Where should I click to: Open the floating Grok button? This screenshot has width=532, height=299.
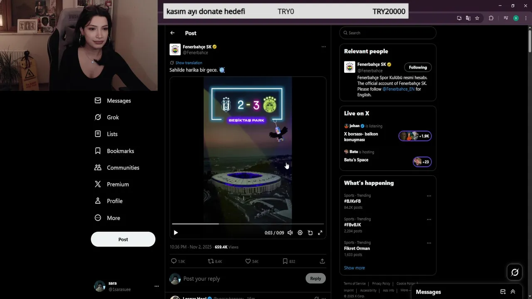tap(515, 272)
